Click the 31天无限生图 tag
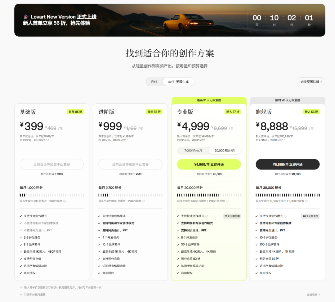The width and height of the screenshot is (335, 302). tap(232, 216)
